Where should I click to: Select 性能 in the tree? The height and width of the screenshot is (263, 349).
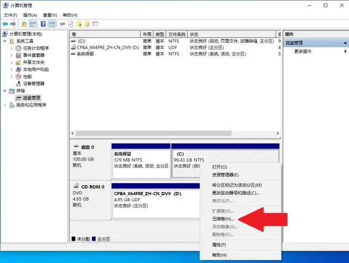27,77
